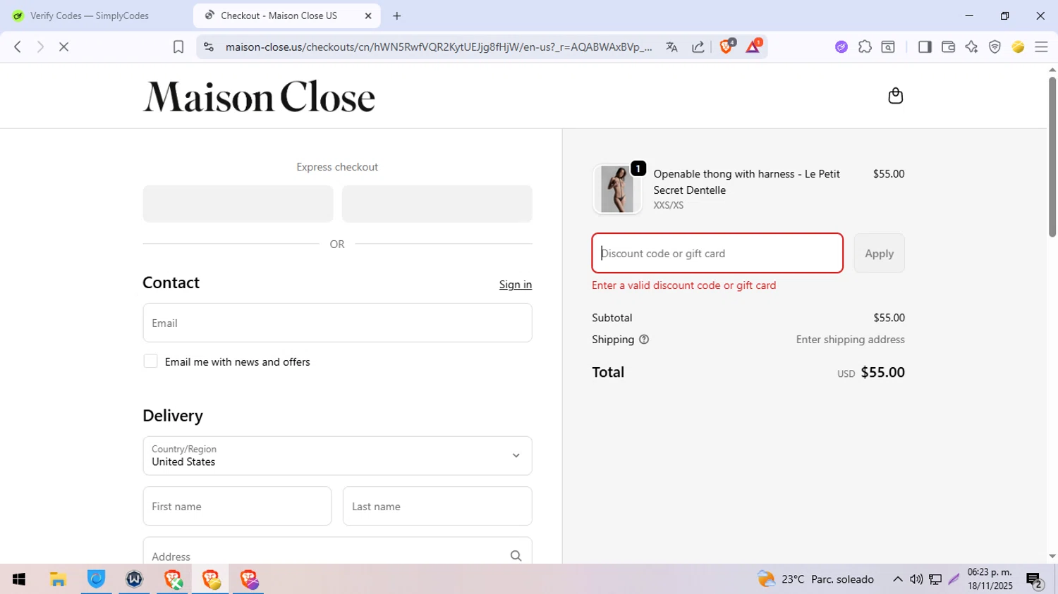Click the product name Openable thong text
This screenshot has width=1058, height=594.
tap(746, 182)
